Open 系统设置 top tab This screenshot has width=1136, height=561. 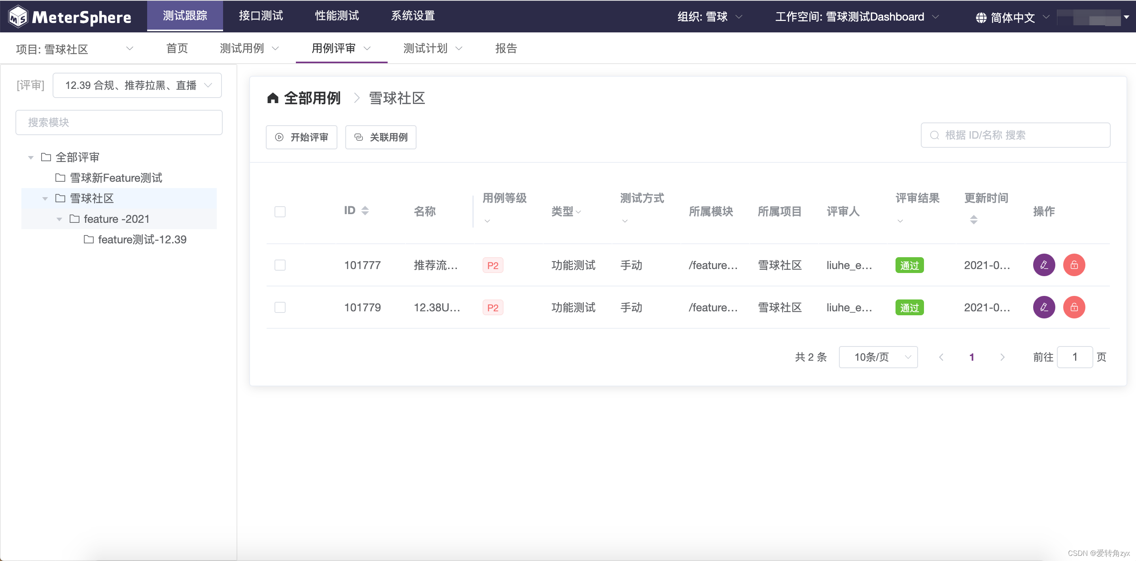(413, 16)
